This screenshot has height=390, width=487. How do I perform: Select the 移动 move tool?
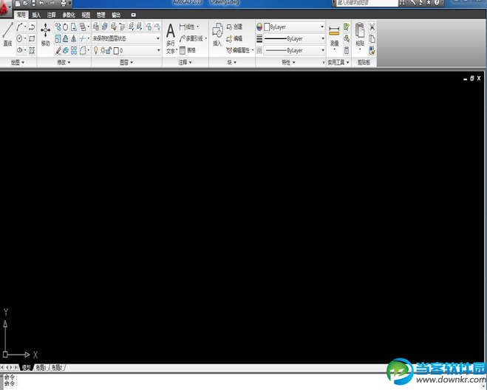pos(45,35)
